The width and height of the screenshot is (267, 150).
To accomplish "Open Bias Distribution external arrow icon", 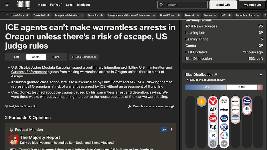I will pos(215,75).
